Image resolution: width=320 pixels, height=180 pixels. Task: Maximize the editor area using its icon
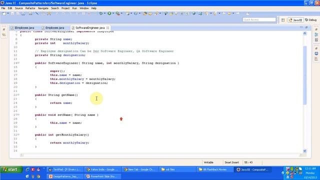(x=306, y=27)
